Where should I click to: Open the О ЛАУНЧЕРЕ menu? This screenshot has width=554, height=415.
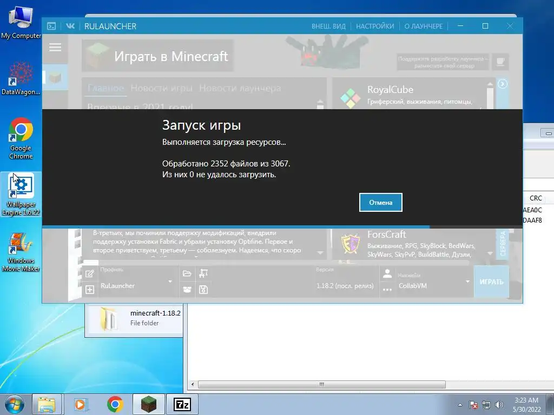click(x=423, y=26)
